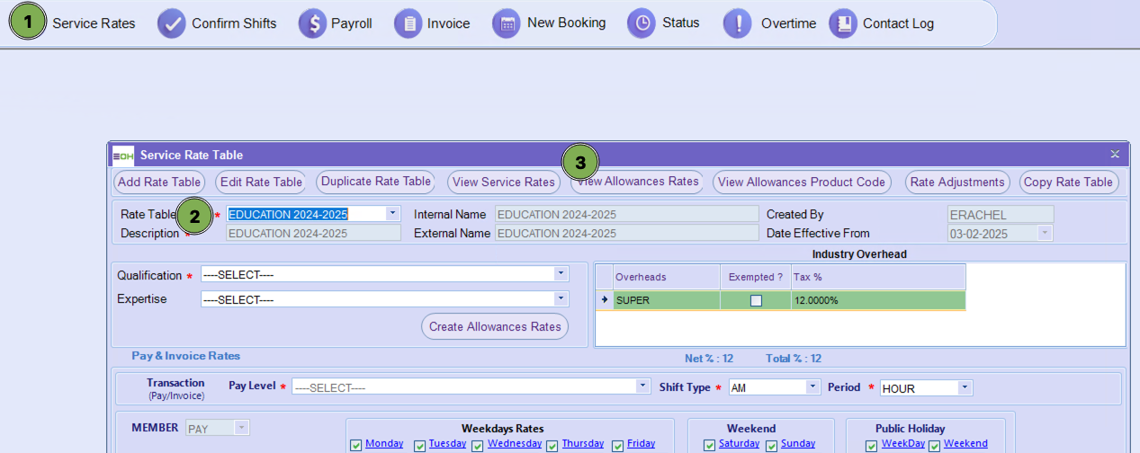Open Payroll via the dollar icon
Image resolution: width=1140 pixels, height=453 pixels.
(x=312, y=24)
